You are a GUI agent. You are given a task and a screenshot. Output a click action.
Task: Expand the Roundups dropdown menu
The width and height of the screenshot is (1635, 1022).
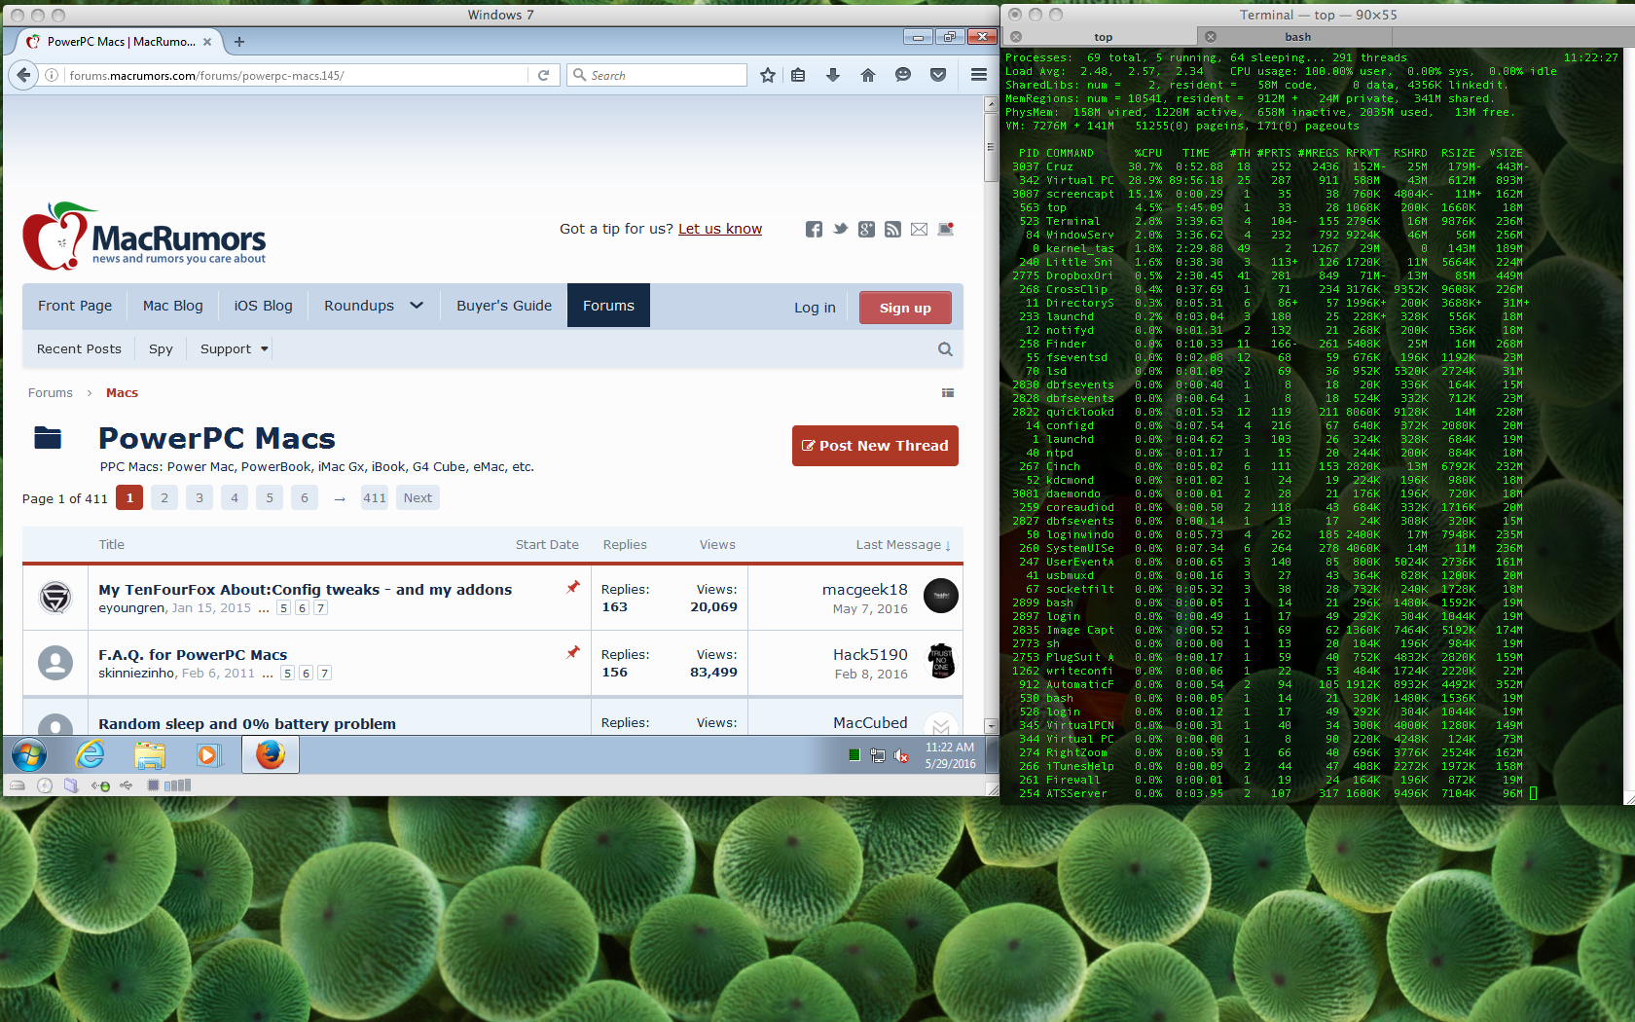pos(374,306)
